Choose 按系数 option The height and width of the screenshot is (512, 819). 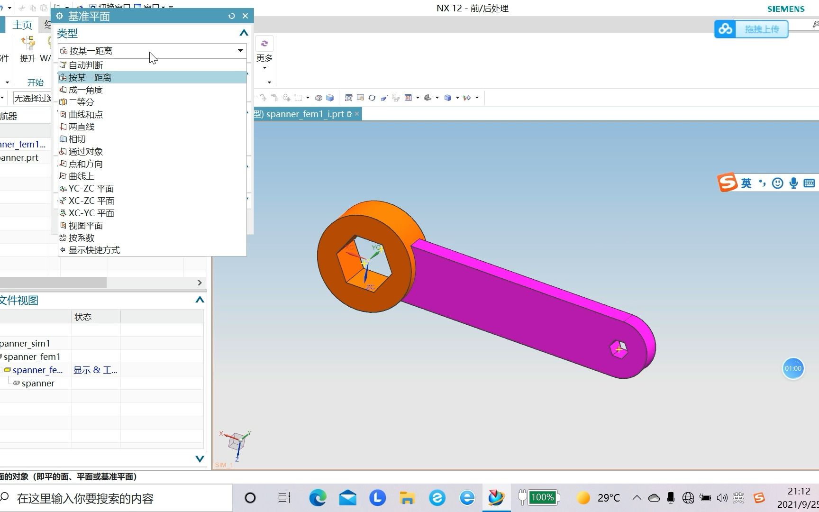[152, 238]
